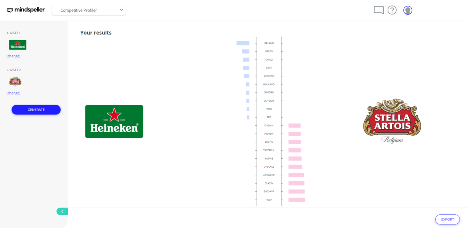
Task: Click the change link for Asset 1
Action: 14,56
